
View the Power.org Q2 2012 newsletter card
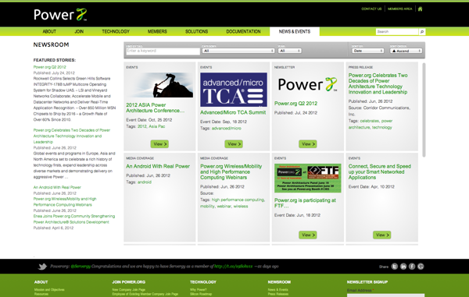click(308, 144)
